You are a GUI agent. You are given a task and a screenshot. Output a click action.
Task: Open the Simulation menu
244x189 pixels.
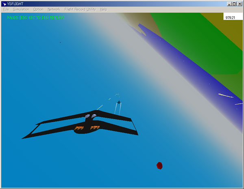pyautogui.click(x=21, y=9)
